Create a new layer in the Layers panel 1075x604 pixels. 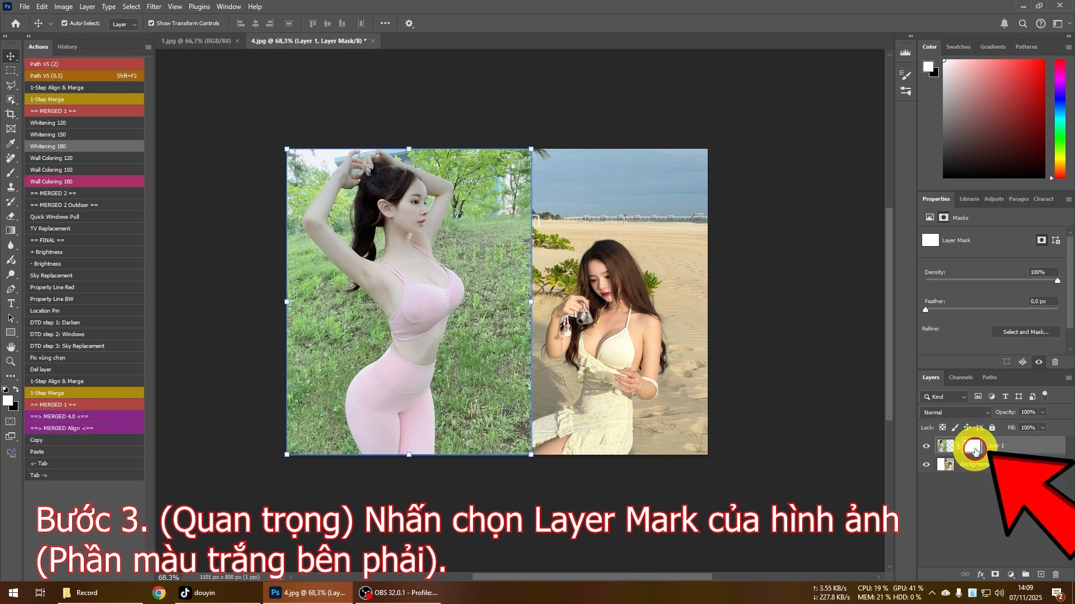1041,574
